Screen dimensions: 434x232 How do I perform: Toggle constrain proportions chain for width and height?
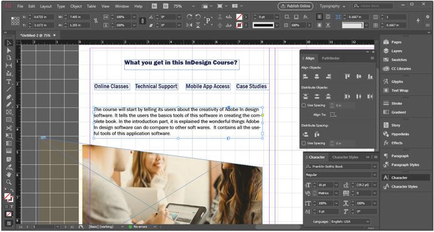[x=96, y=21]
